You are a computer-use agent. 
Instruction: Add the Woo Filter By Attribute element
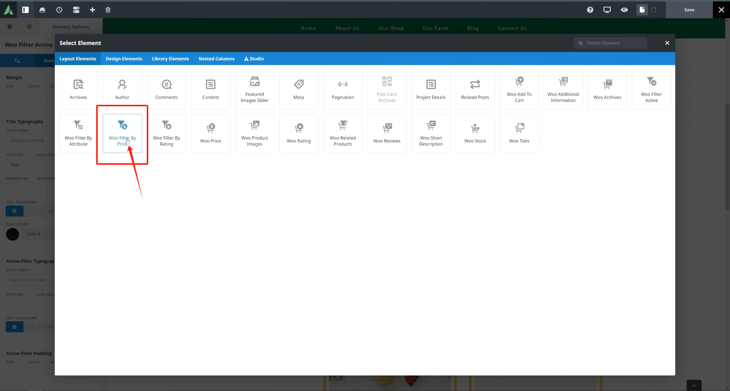tap(78, 133)
